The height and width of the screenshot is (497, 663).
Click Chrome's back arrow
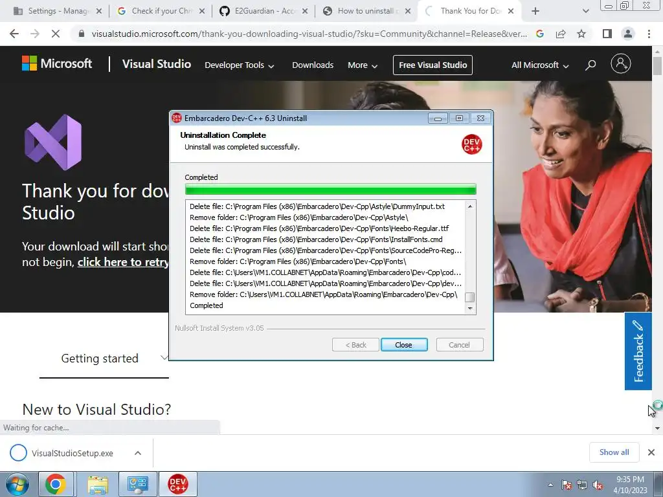tap(14, 34)
